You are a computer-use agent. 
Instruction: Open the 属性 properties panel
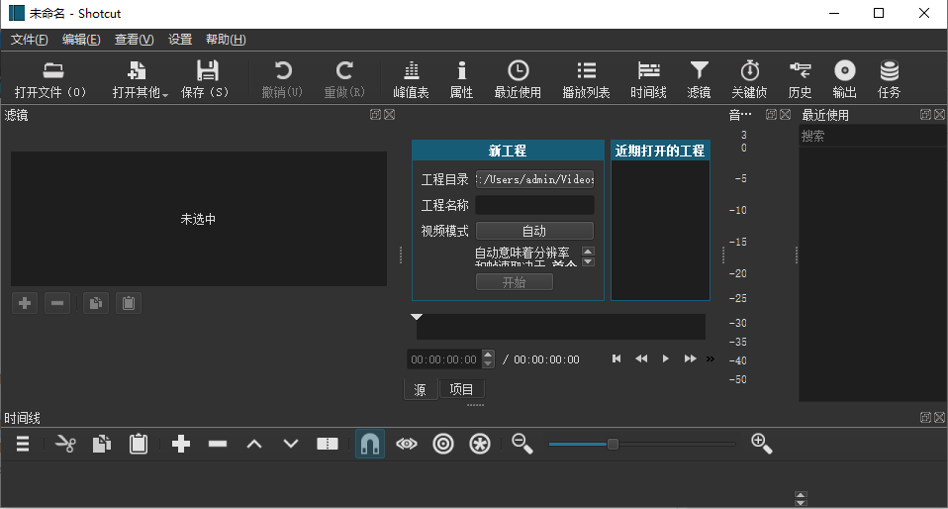pyautogui.click(x=461, y=79)
